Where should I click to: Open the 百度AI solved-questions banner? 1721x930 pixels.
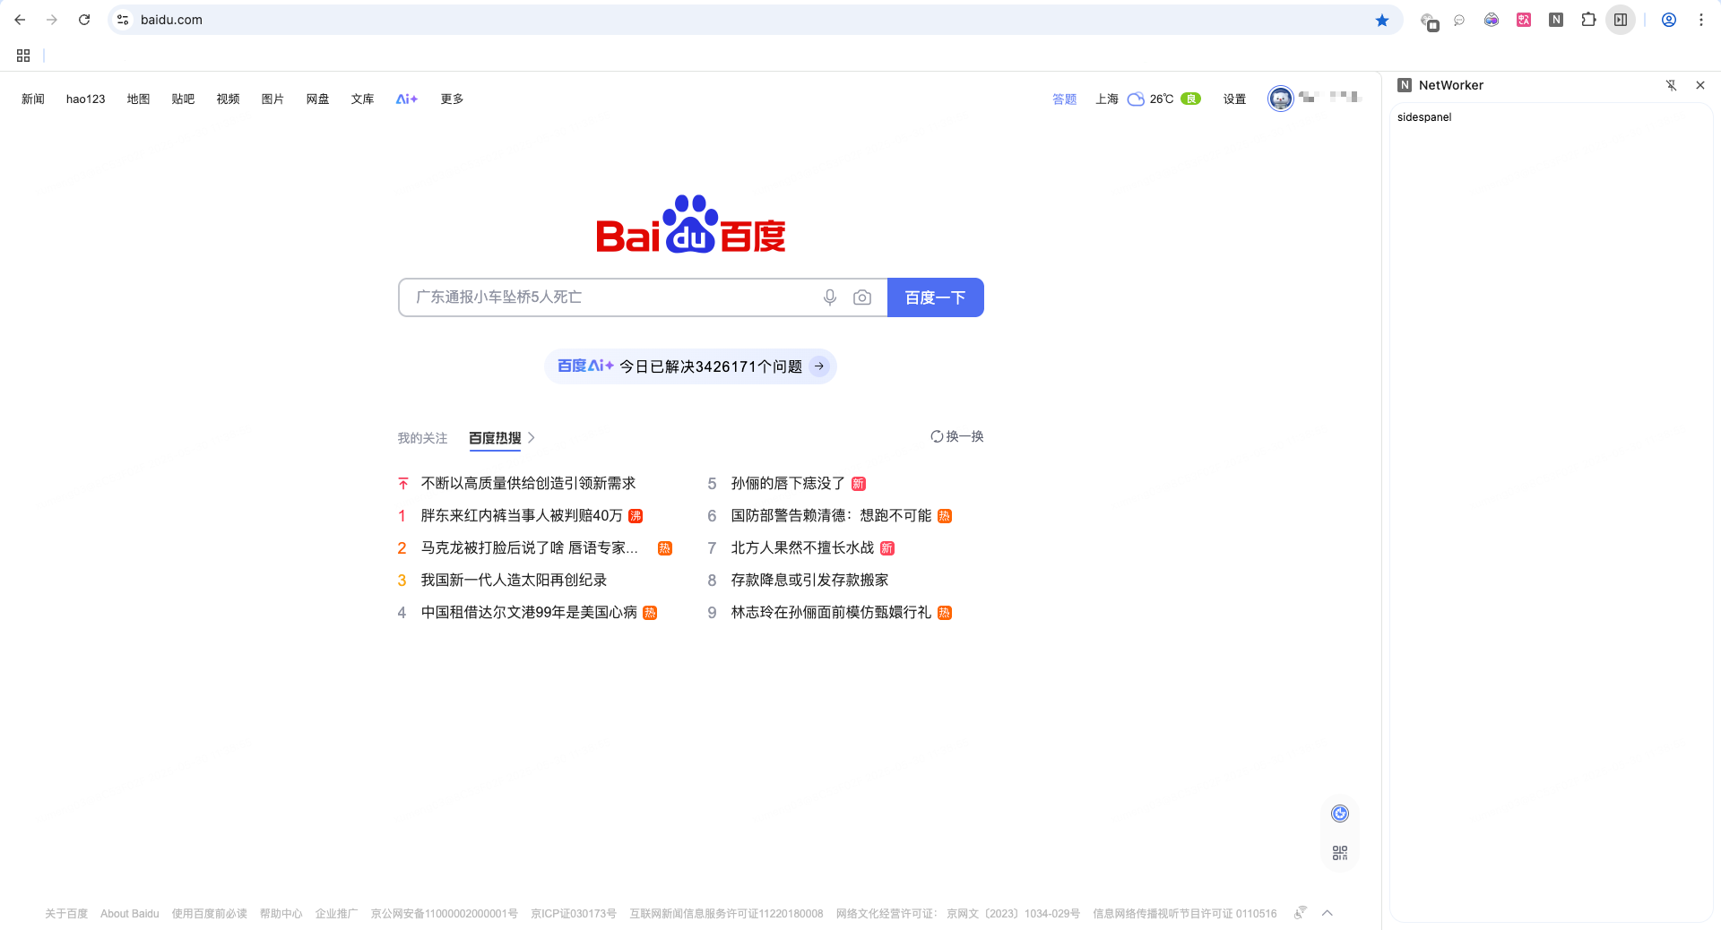690,366
